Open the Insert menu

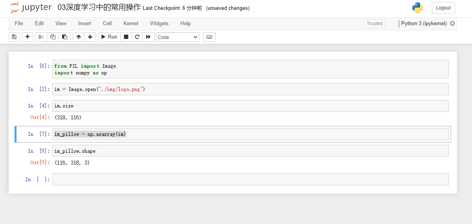(85, 24)
